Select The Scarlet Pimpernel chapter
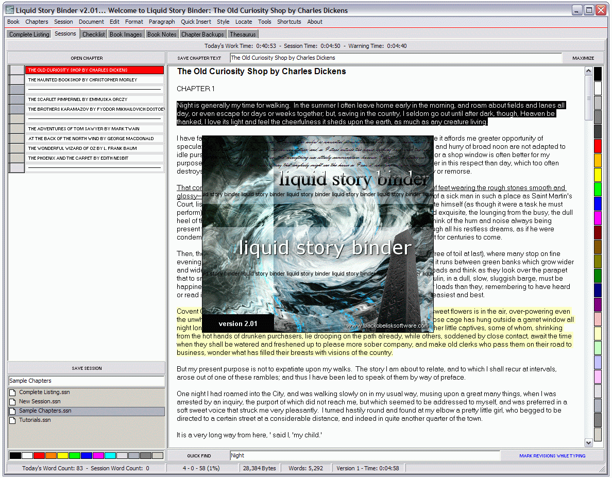This screenshot has width=612, height=478. tap(94, 99)
